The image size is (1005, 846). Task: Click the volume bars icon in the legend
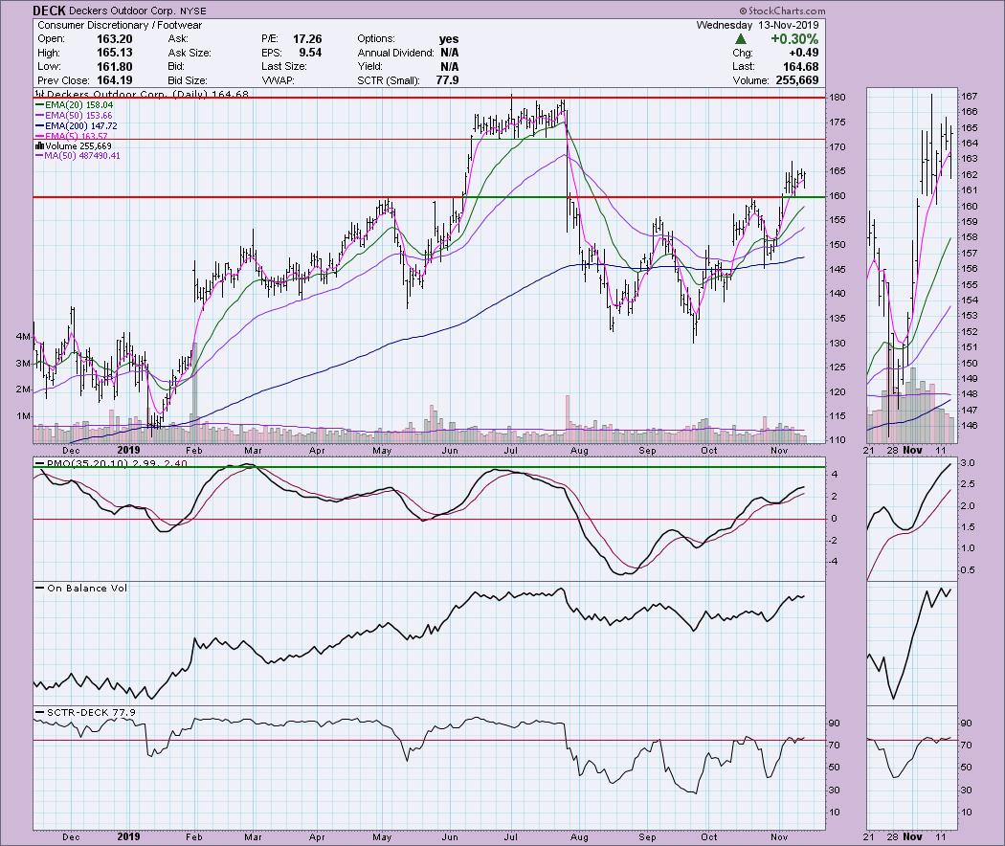(39, 146)
